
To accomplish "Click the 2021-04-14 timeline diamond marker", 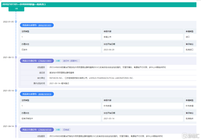I will tap(16, 126).
